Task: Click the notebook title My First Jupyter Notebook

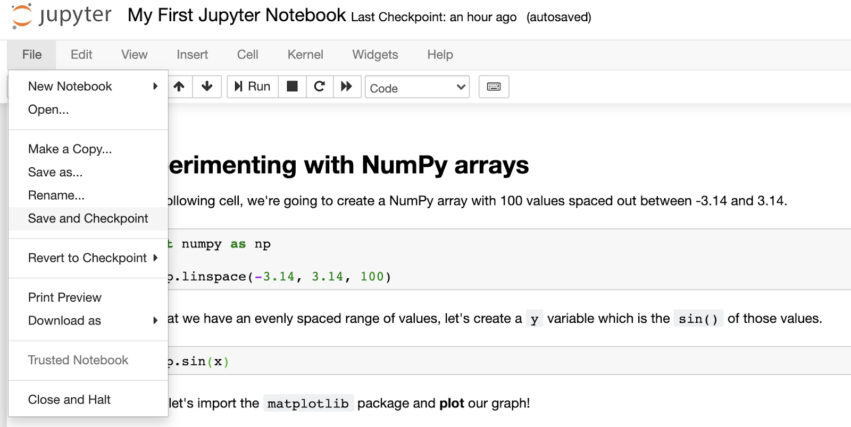Action: [237, 15]
